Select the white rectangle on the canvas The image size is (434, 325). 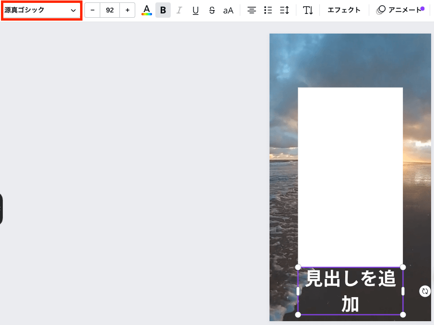[x=350, y=177]
